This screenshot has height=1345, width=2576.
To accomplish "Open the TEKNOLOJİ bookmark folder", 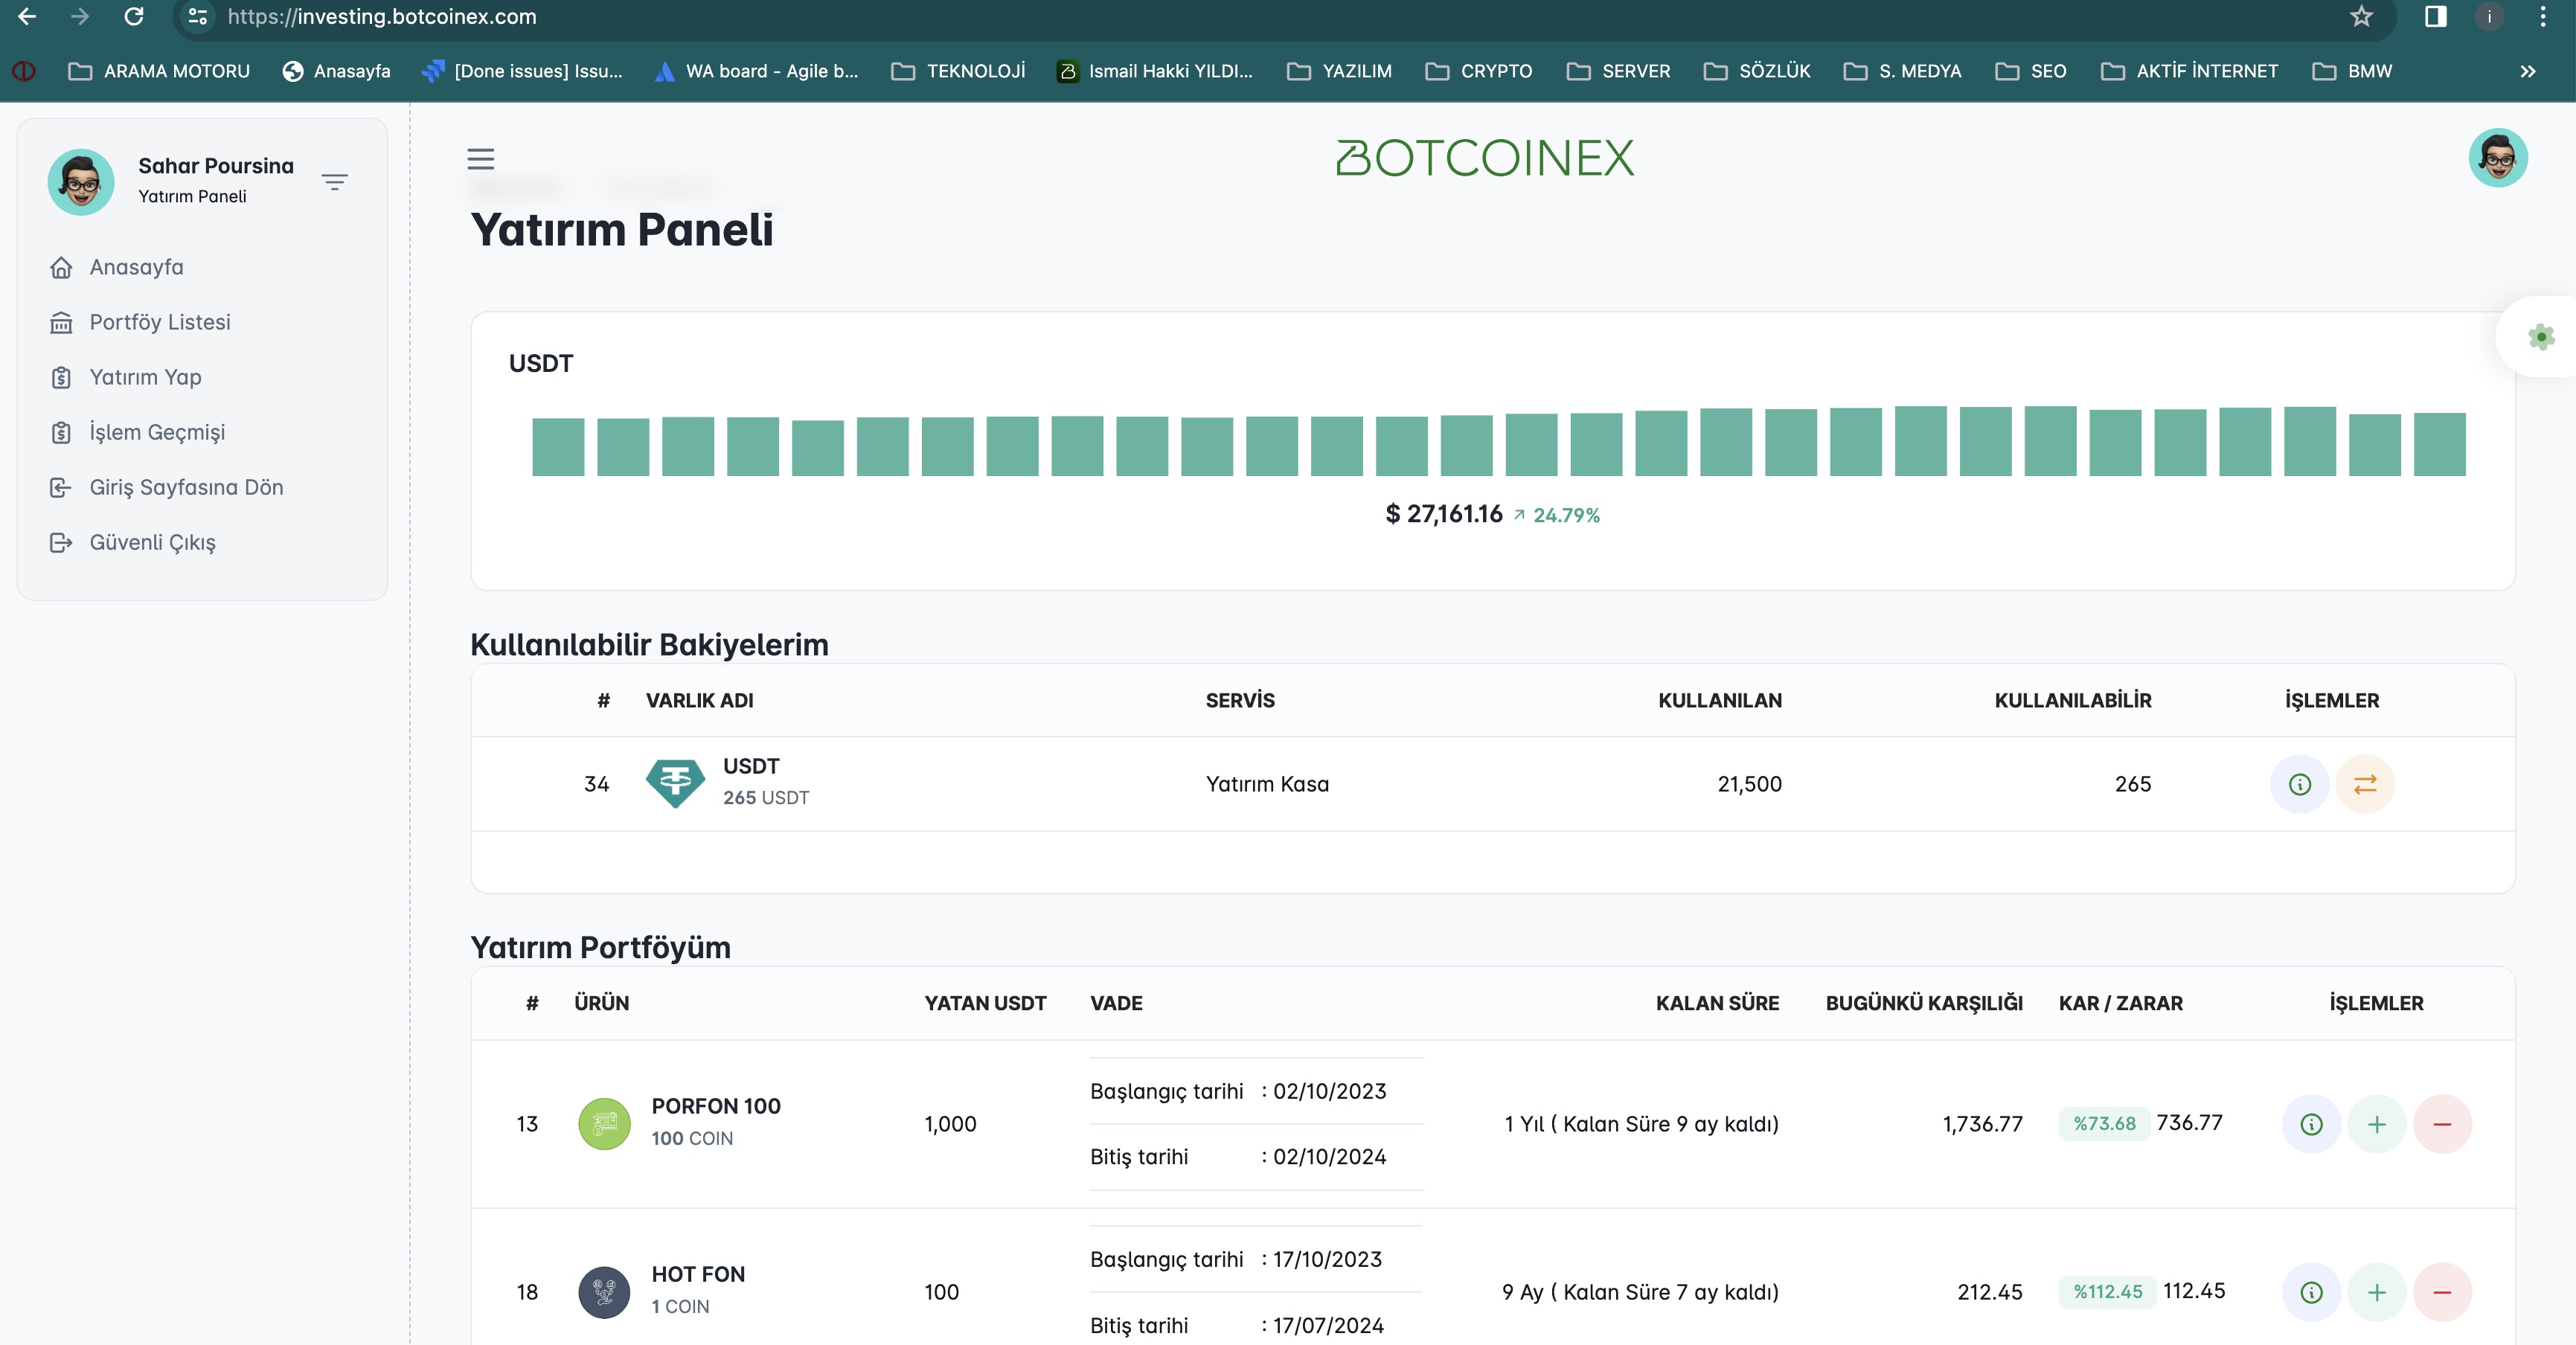I will 958,71.
